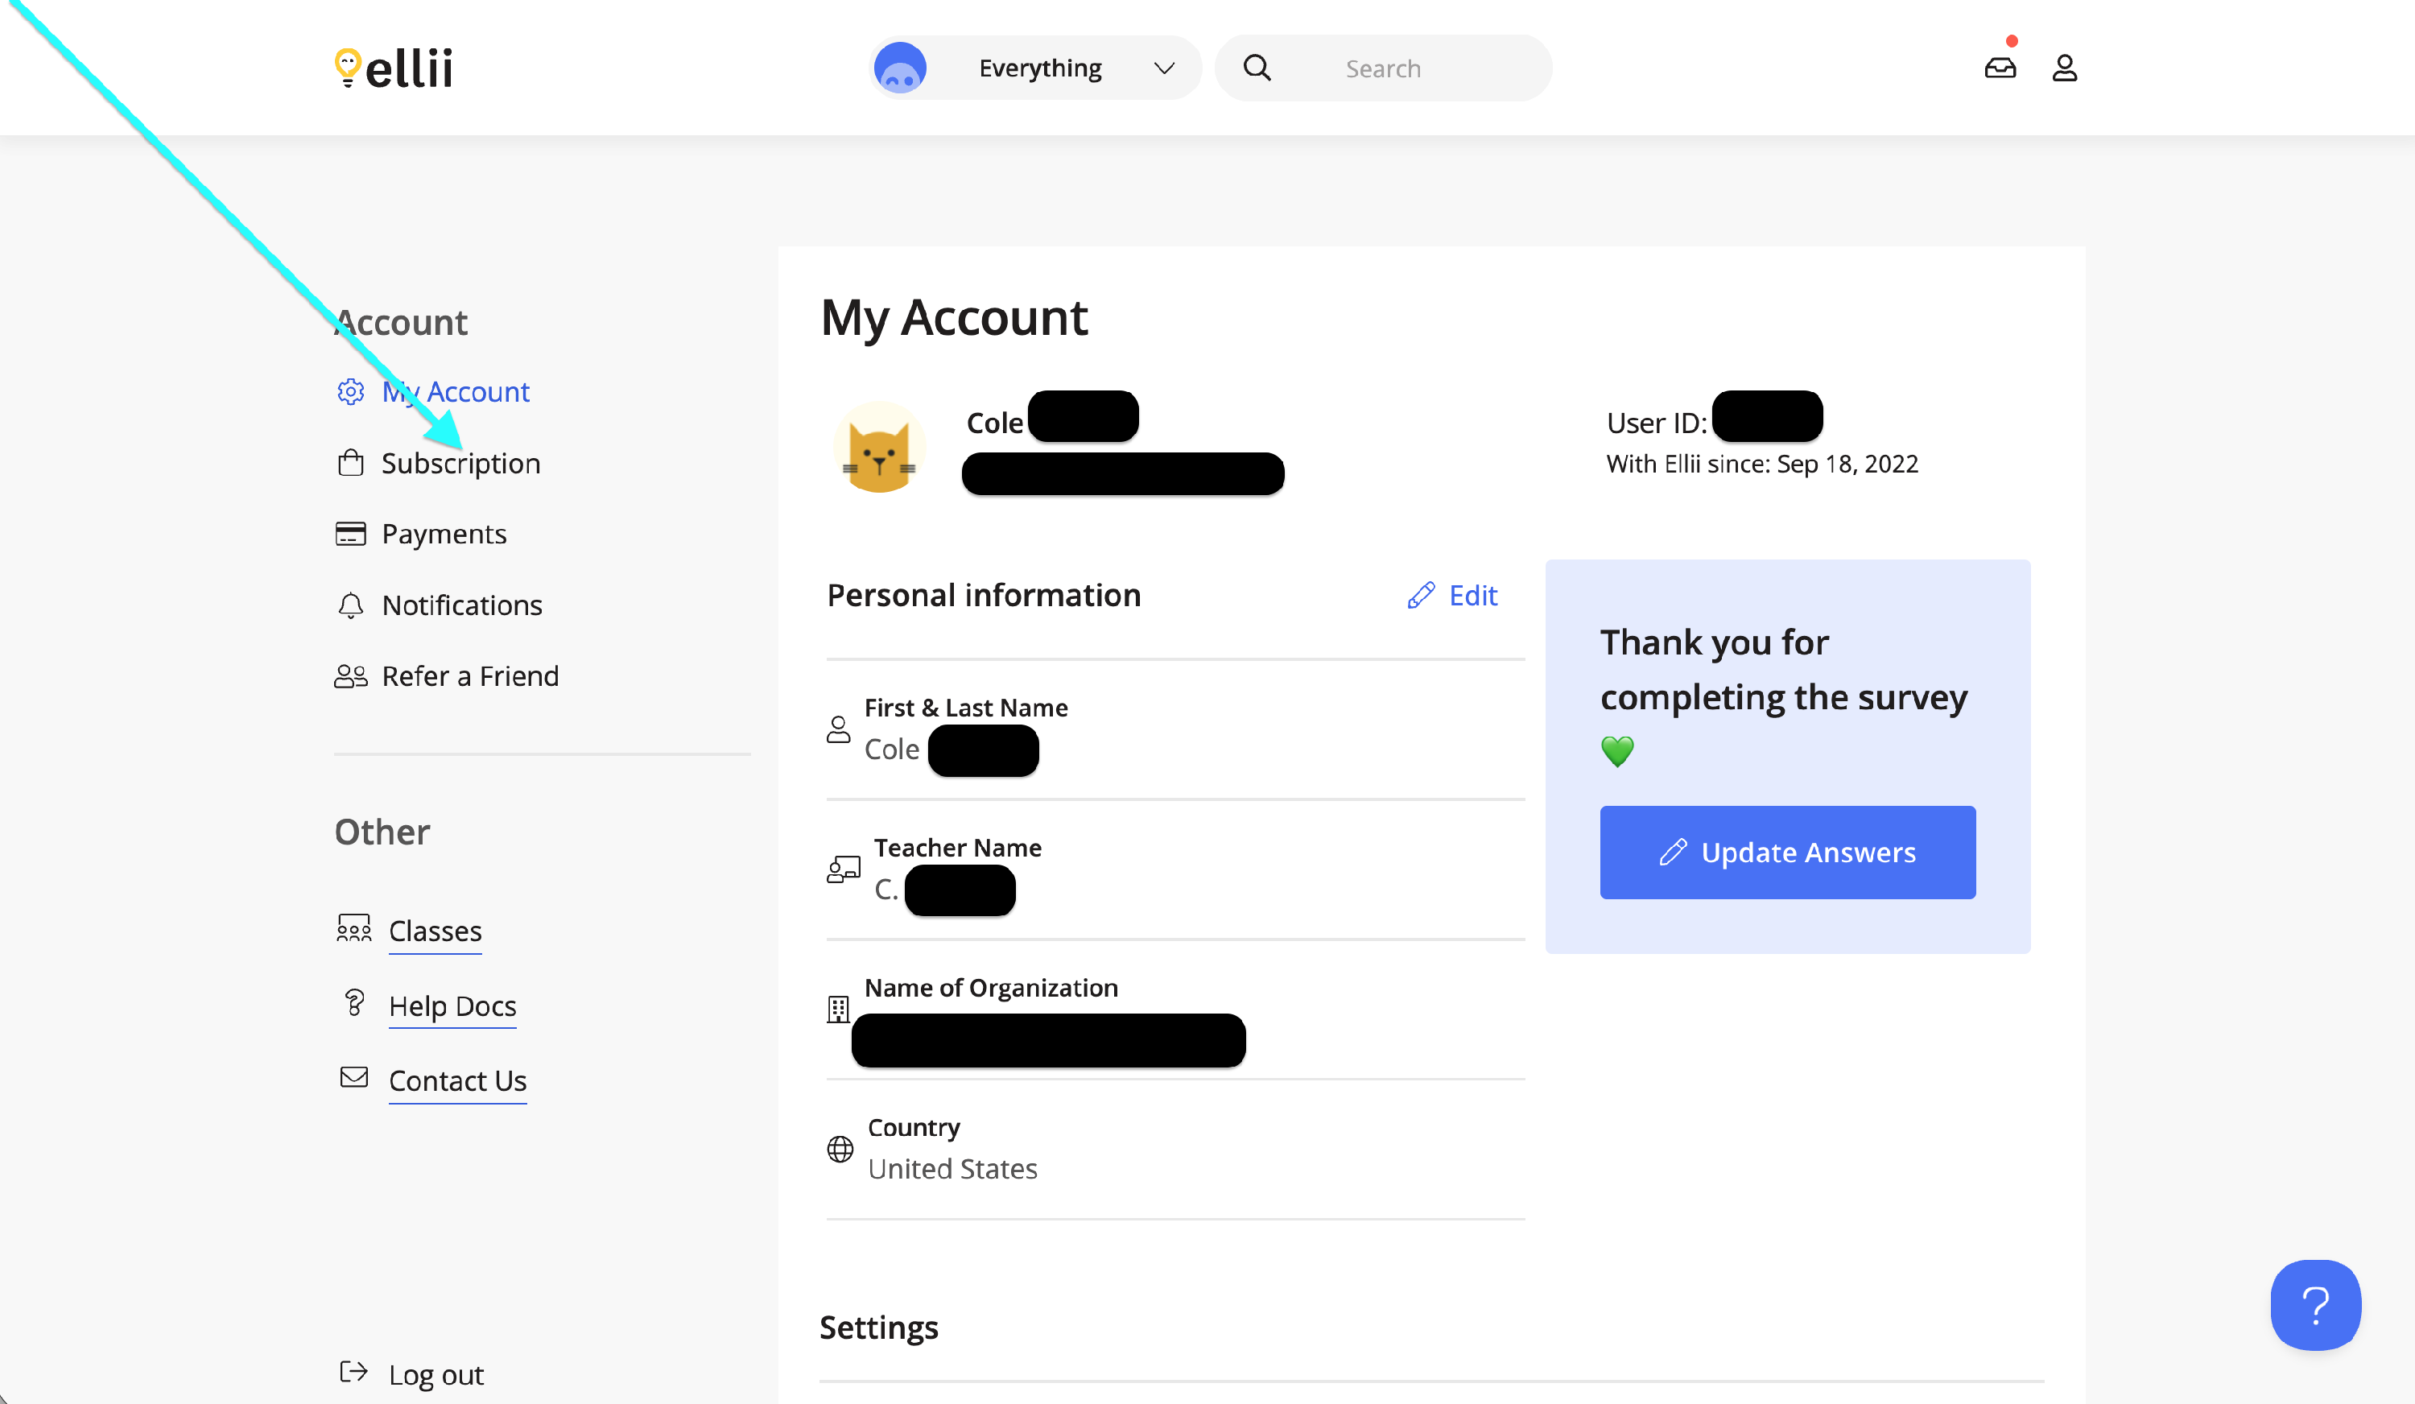
Task: Open the Help Docs link
Action: click(x=452, y=1006)
